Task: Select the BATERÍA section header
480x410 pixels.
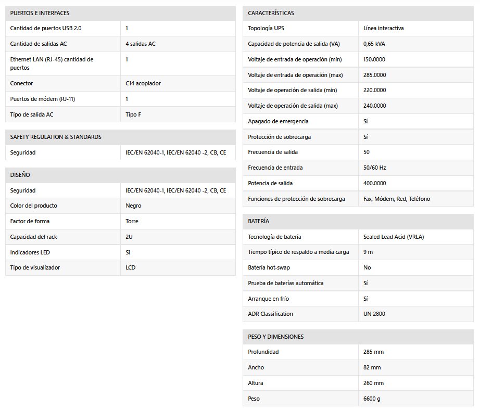Action: pyautogui.click(x=258, y=221)
